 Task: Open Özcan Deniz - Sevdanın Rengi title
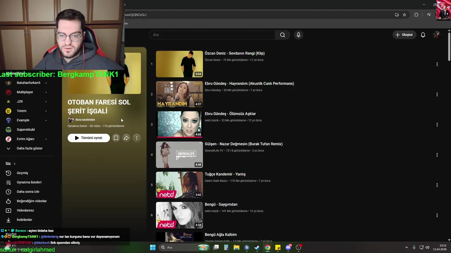click(x=235, y=53)
